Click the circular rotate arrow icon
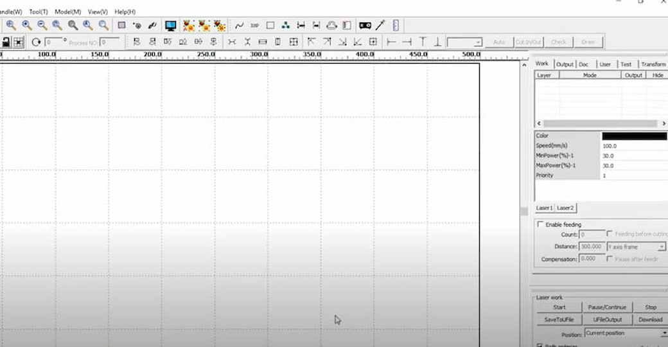 (36, 42)
